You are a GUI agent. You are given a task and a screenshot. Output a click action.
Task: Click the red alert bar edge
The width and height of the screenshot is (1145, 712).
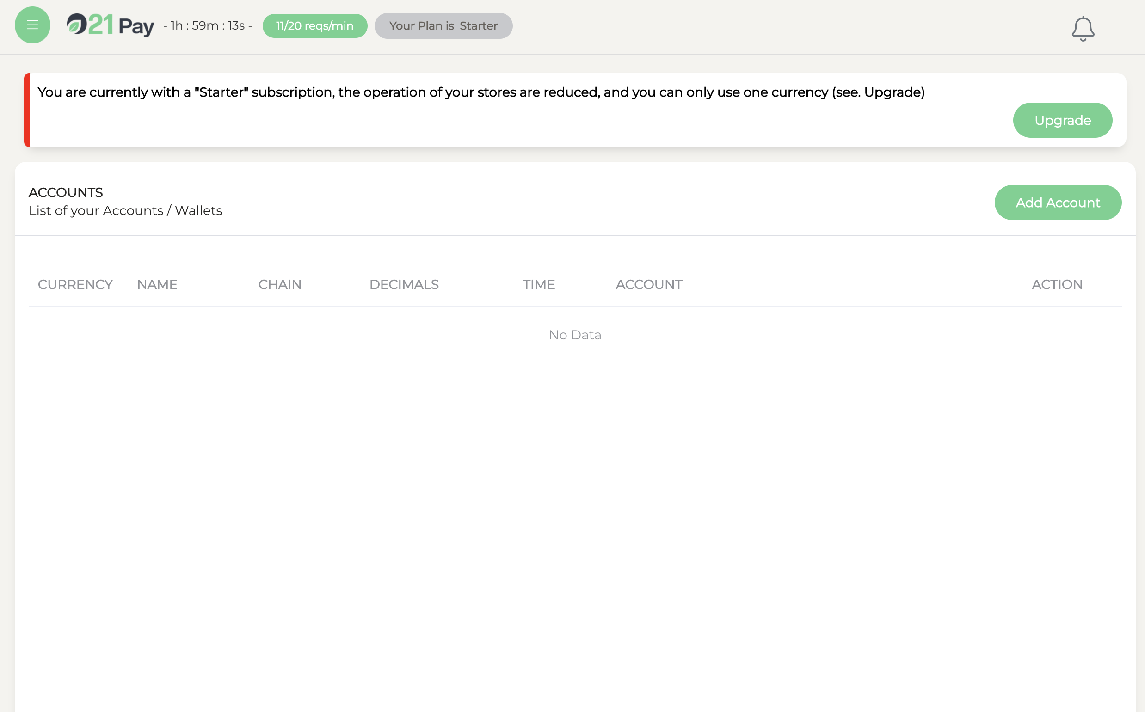tap(27, 110)
